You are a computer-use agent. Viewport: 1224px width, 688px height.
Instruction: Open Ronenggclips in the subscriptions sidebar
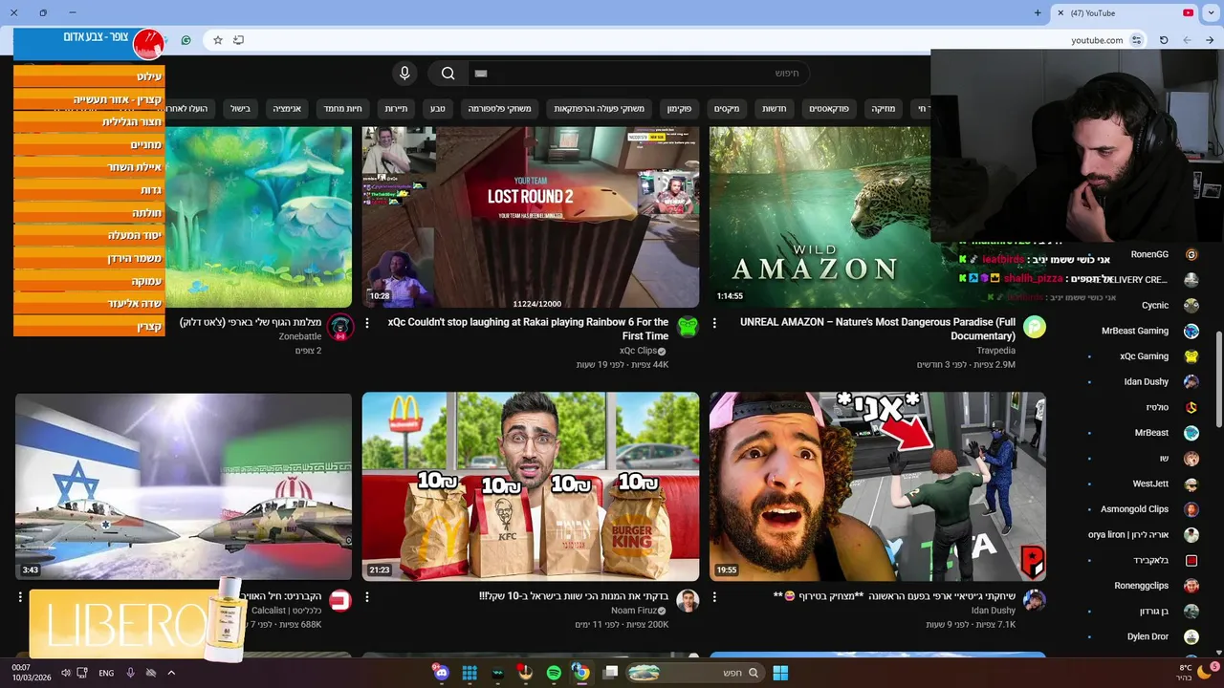point(1142,586)
